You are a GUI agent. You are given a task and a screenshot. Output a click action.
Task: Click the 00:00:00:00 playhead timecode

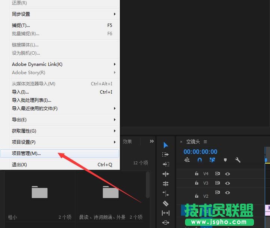click(x=200, y=152)
